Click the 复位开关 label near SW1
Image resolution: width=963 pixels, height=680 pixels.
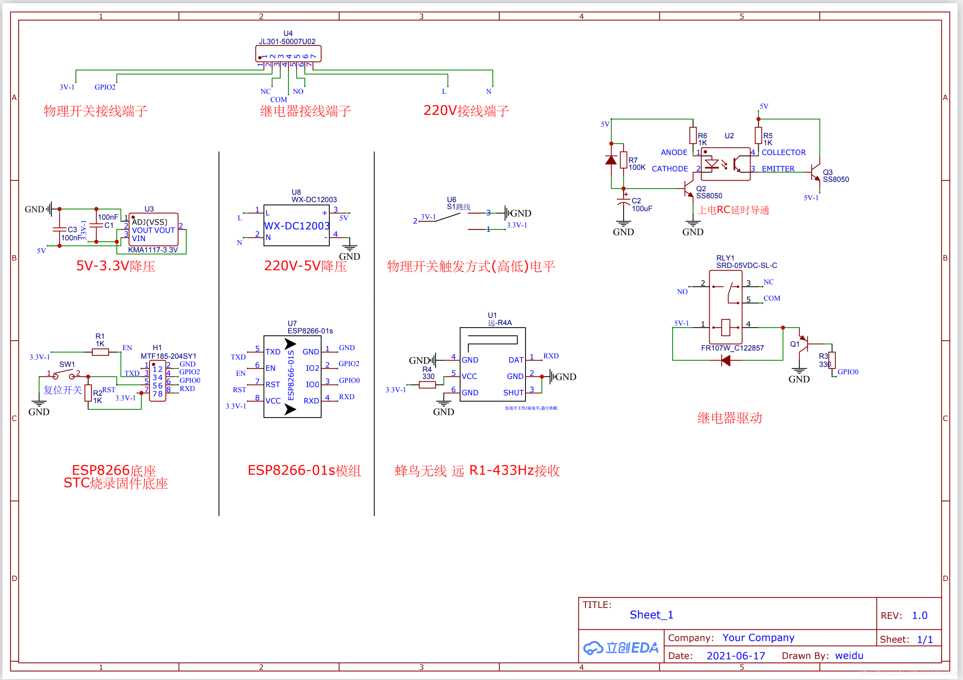pos(63,390)
